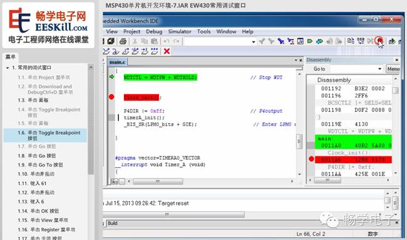Open the View menu
407x240 pixels.
[112, 31]
